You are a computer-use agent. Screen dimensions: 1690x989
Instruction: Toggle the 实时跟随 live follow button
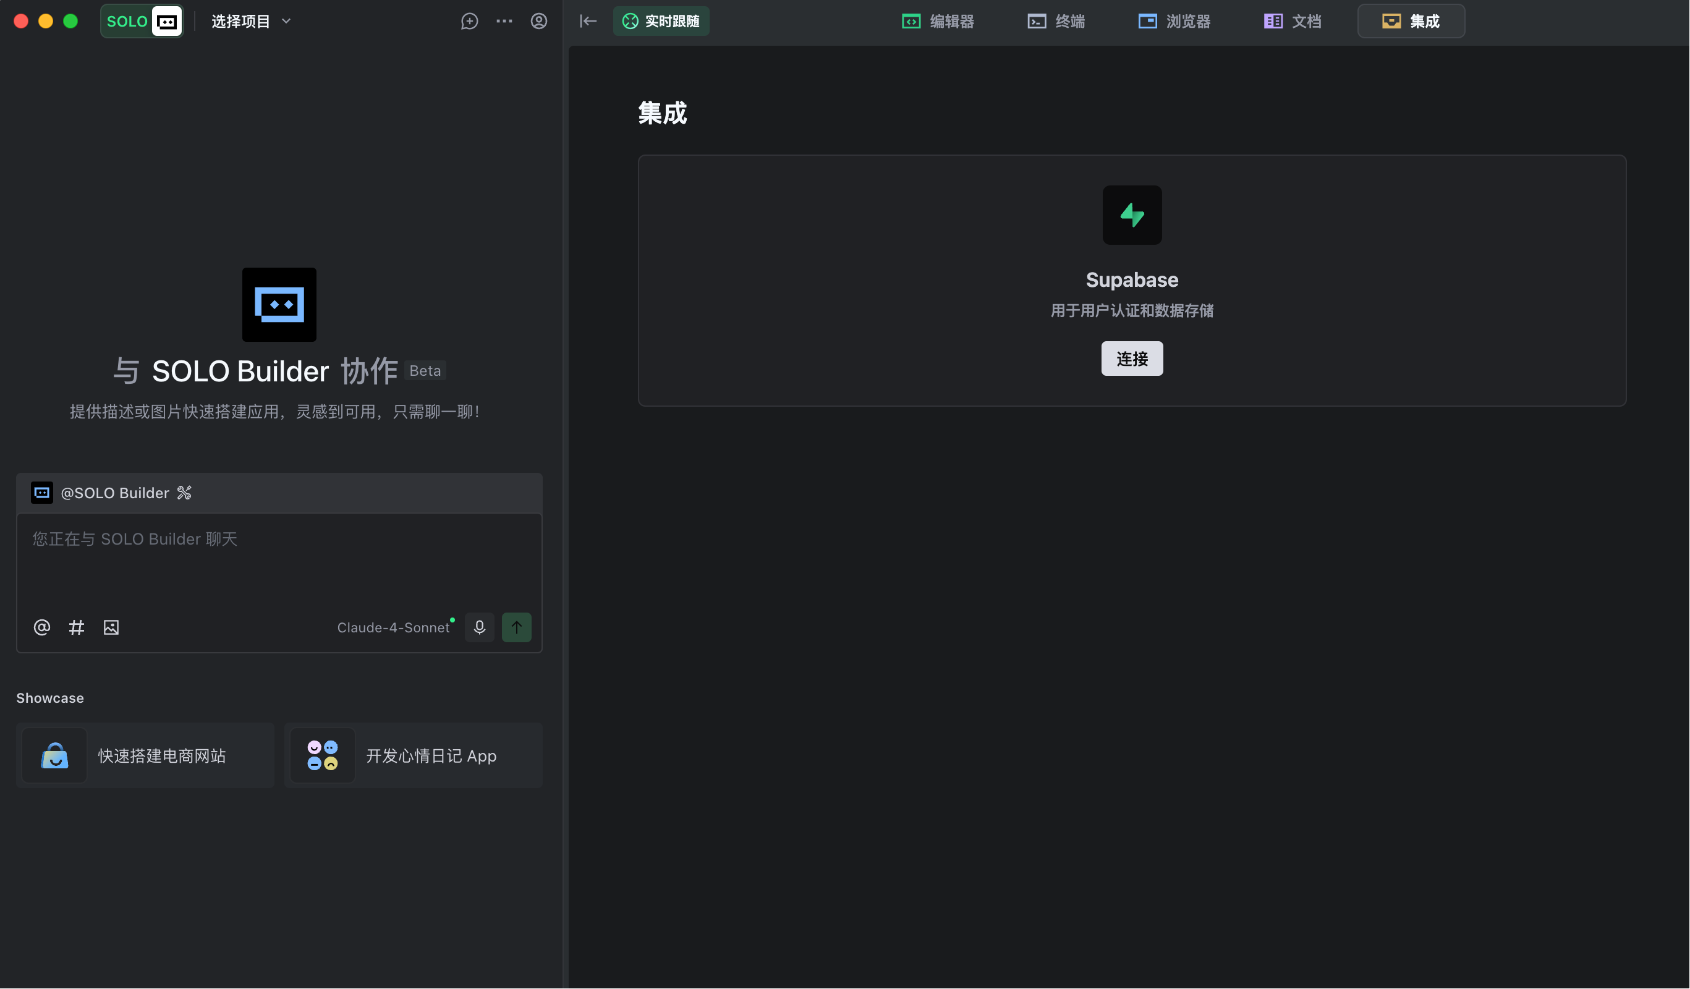(661, 22)
